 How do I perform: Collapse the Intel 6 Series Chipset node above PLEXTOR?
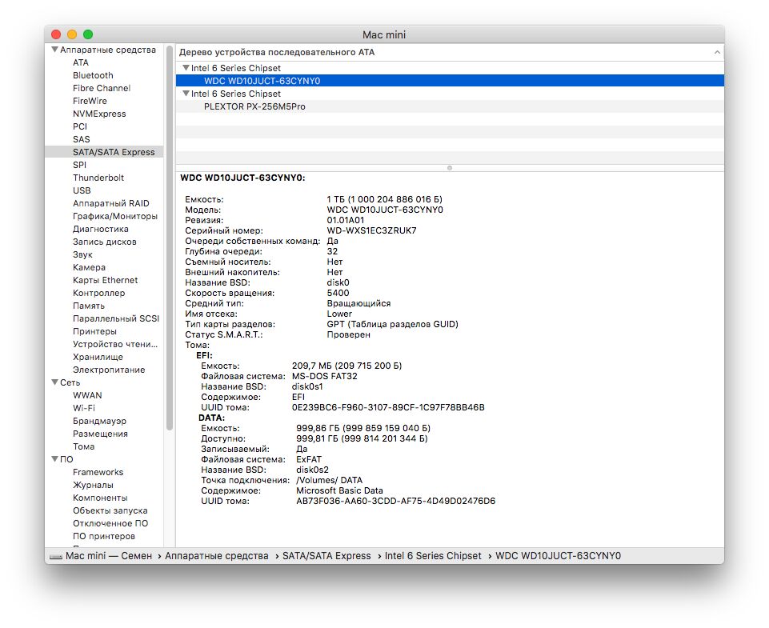186,93
